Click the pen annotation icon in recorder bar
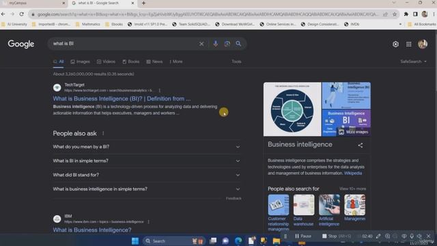 (378, 236)
